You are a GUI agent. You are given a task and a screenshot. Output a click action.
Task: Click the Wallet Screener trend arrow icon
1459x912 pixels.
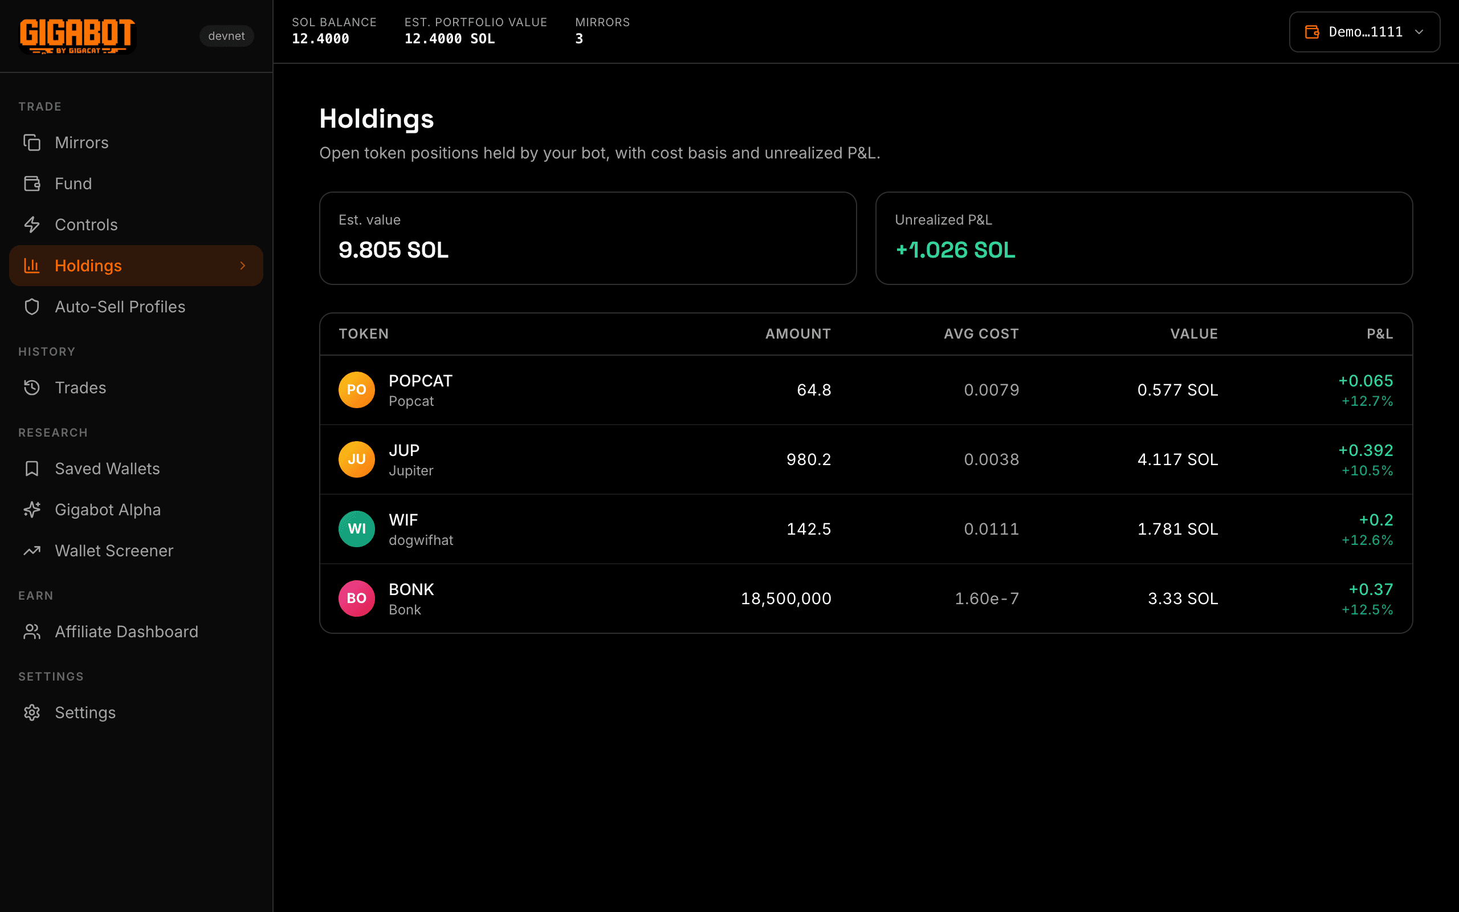pos(32,551)
